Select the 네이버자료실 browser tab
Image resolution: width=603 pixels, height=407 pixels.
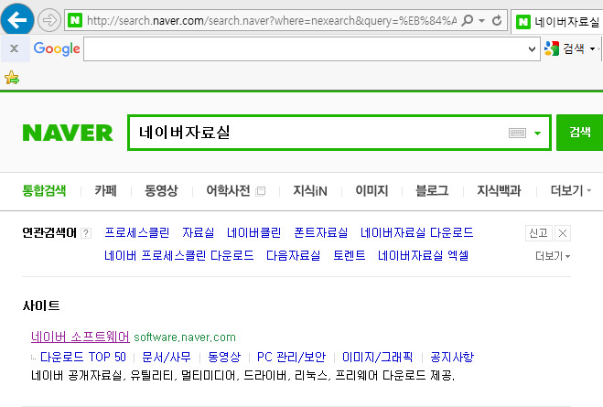[x=557, y=22]
